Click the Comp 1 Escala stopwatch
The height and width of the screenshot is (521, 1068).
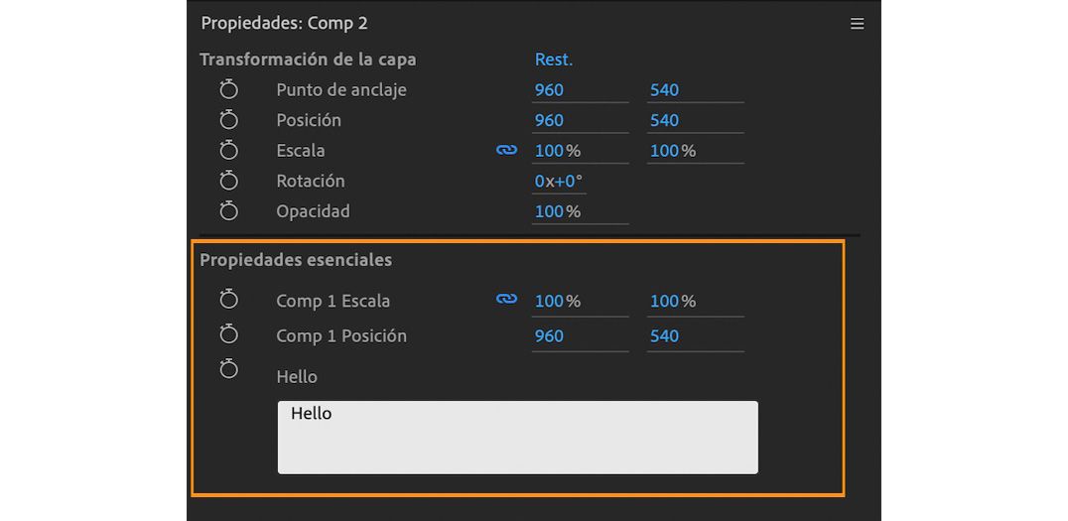(x=229, y=301)
